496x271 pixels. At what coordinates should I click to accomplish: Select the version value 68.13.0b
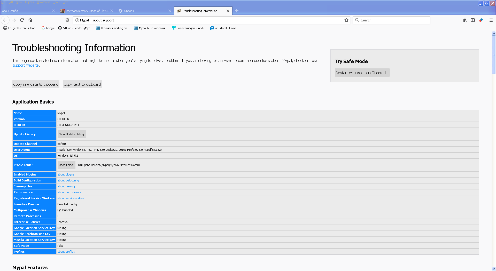[x=63, y=119]
